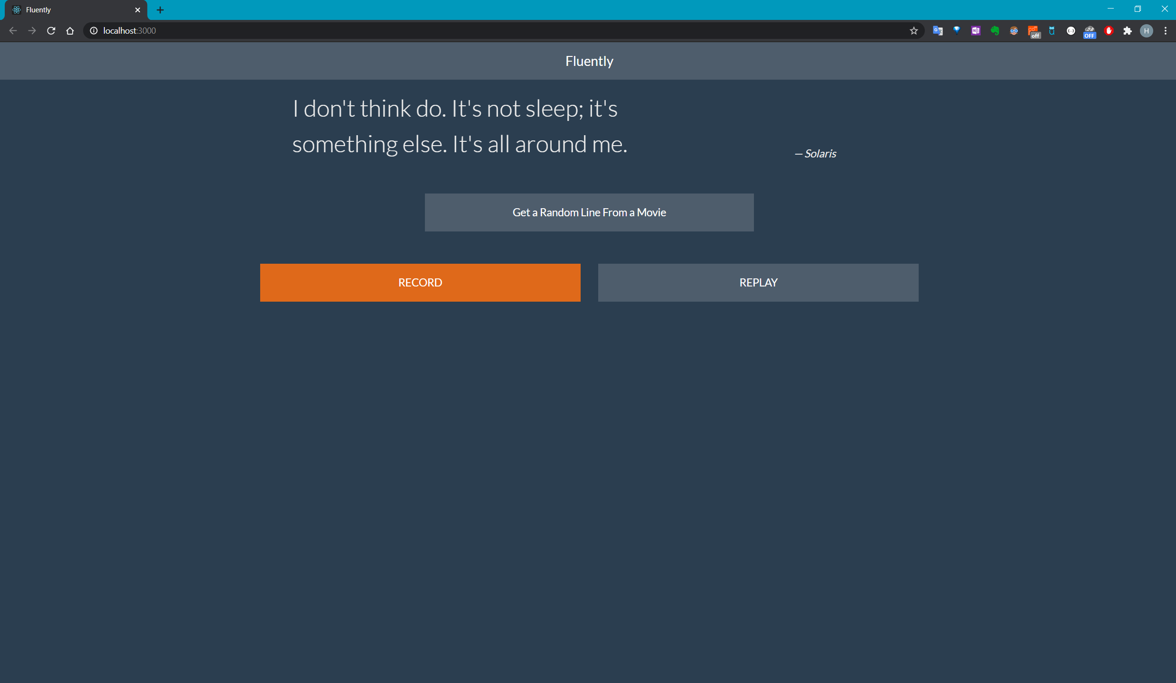1176x683 pixels.
Task: Open a new tab with plus button
Action: tap(160, 10)
